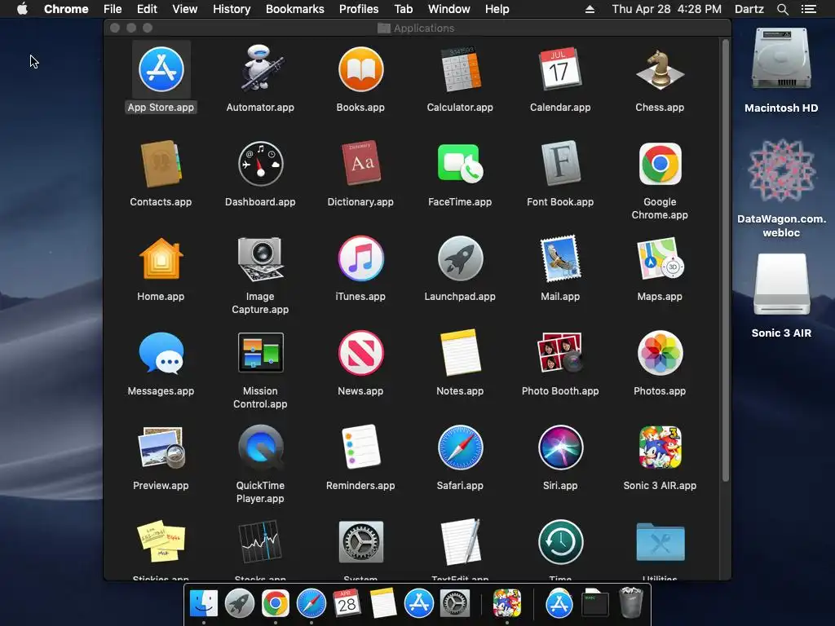Open Calculator.app icon

460,70
